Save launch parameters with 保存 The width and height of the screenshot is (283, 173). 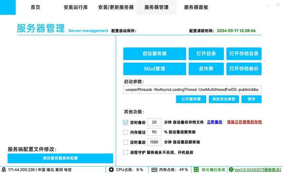[252, 99]
